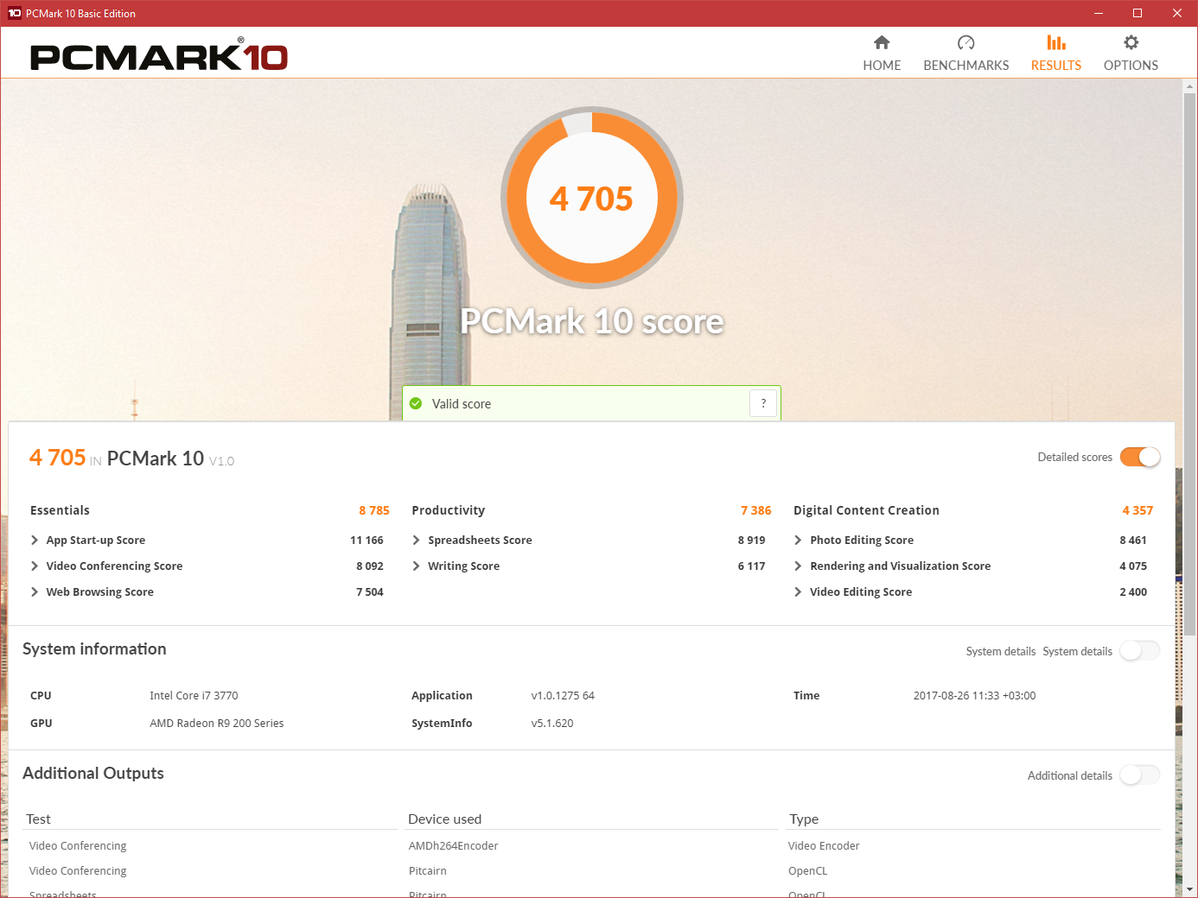
Task: Open Options using the gear icon
Action: click(x=1131, y=42)
